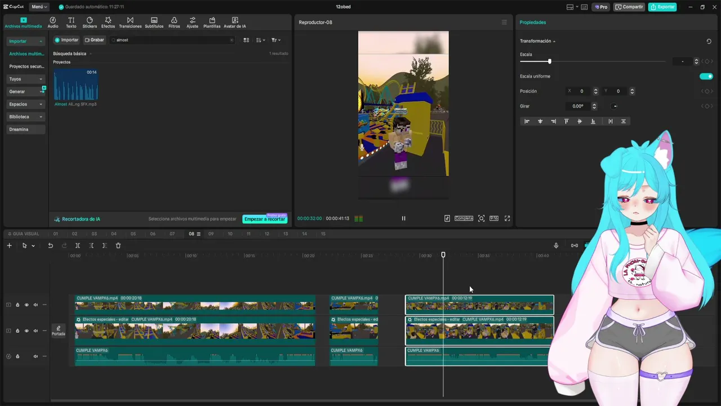Screen dimensions: 721x406
Task: Toggle visibility of the second video track
Action: (26, 330)
